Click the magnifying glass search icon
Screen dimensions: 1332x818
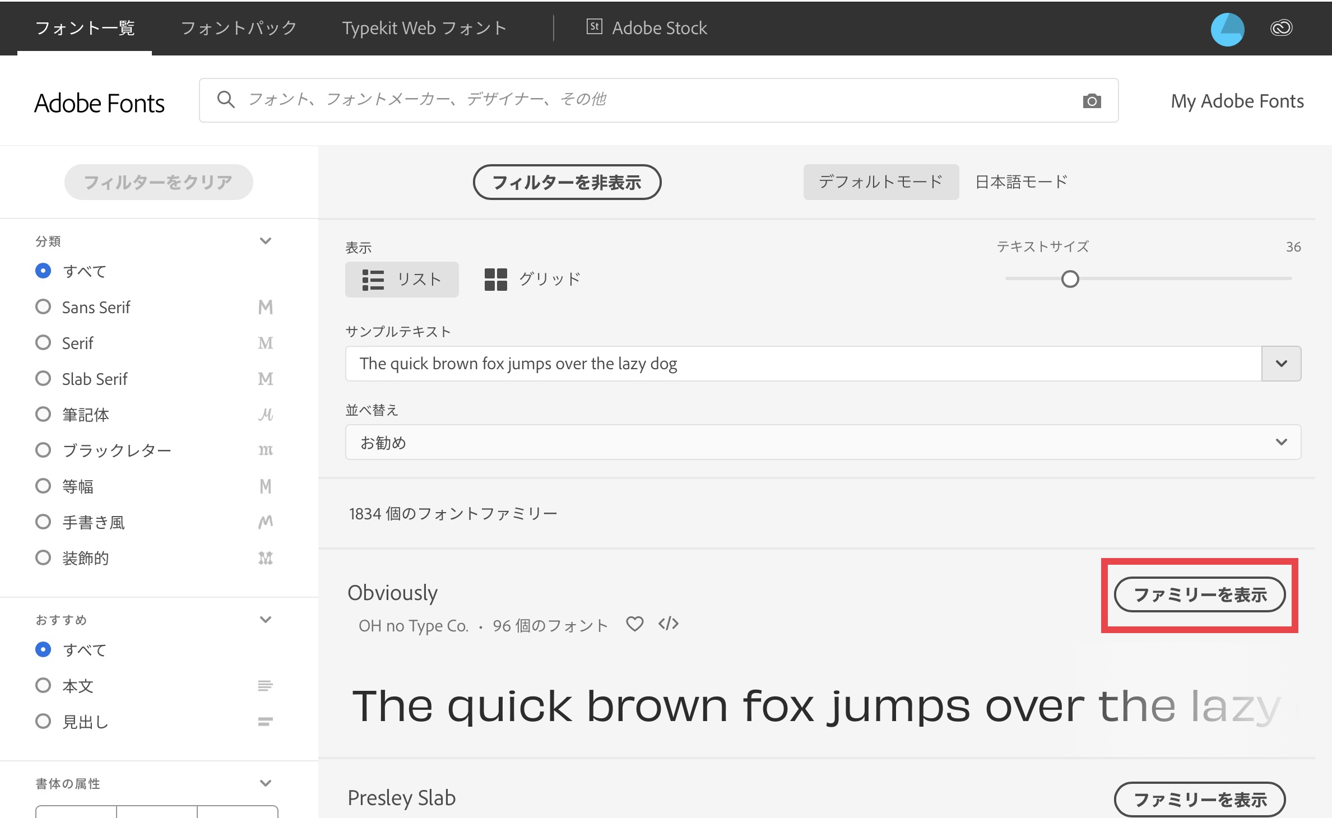point(225,99)
